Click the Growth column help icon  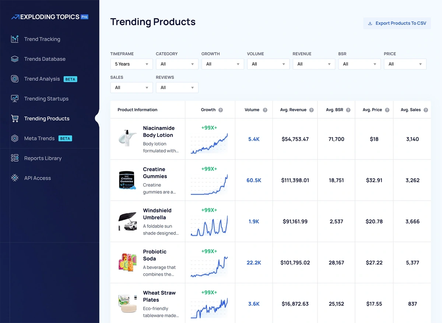point(221,110)
